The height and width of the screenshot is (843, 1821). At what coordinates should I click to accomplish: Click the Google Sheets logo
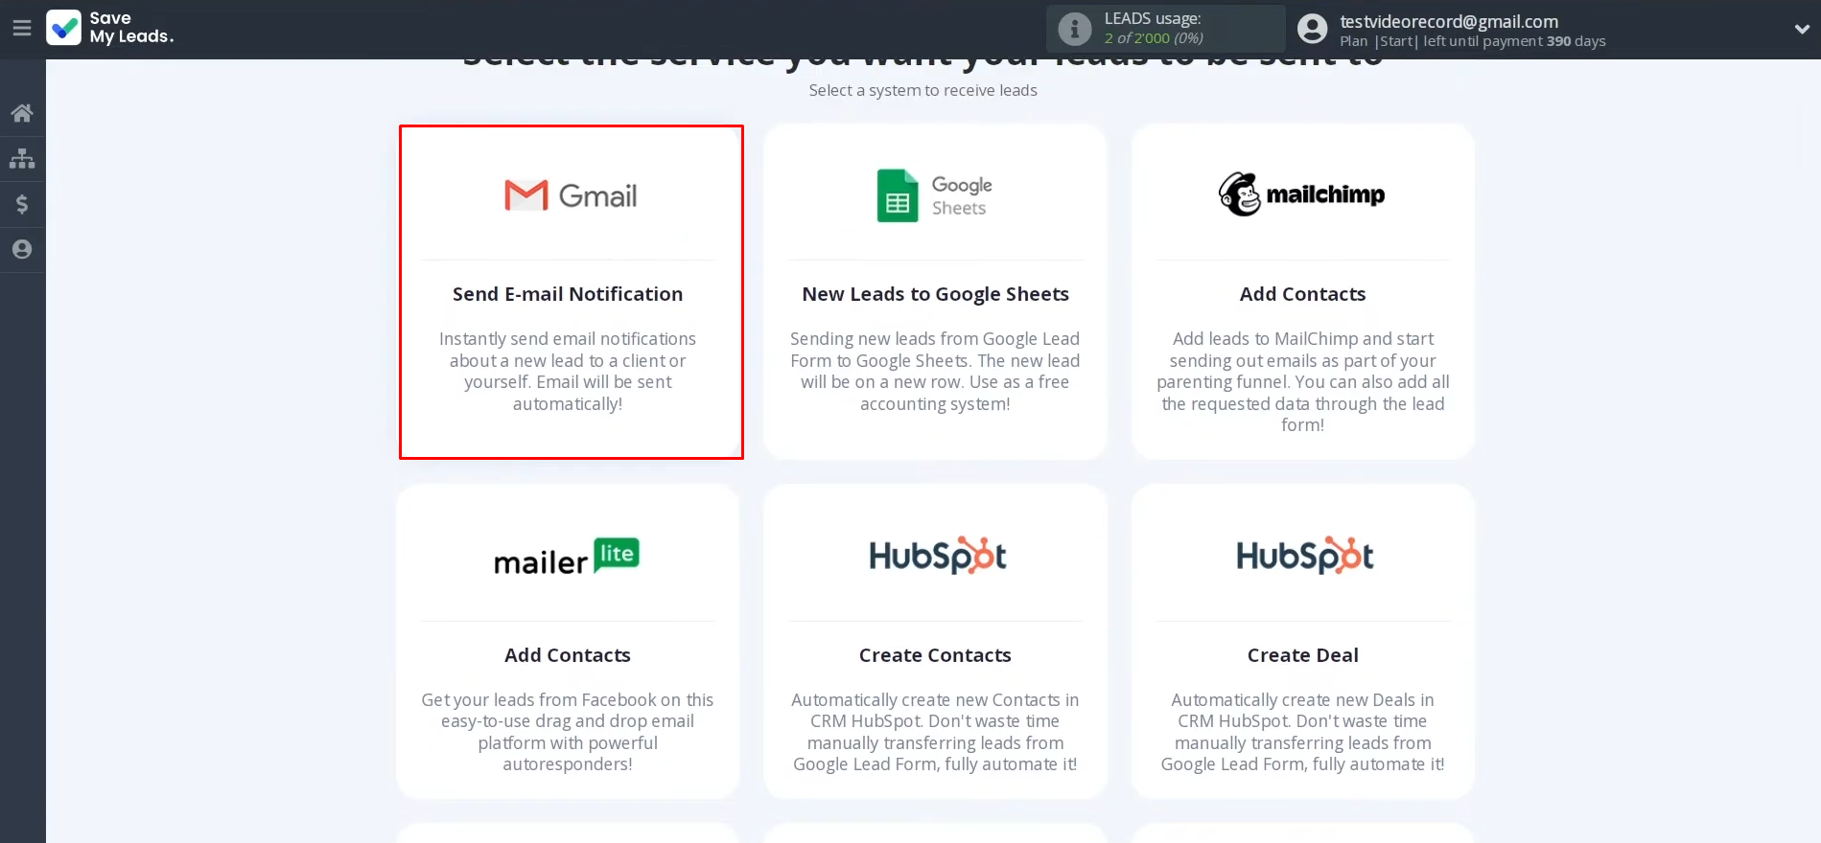pos(935,195)
